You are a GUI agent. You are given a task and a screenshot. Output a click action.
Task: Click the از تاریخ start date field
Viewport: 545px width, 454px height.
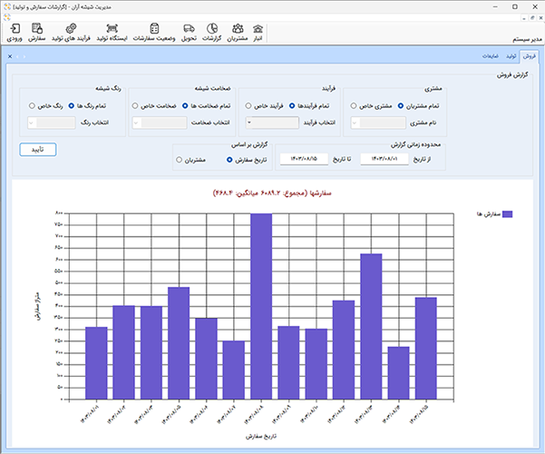[x=385, y=159]
